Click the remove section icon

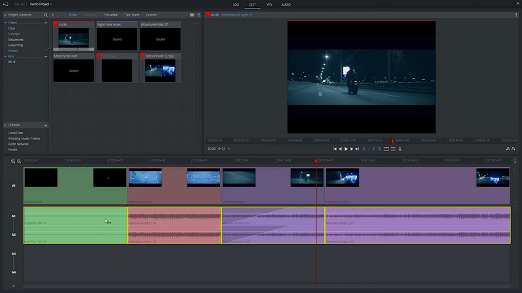click(x=393, y=149)
